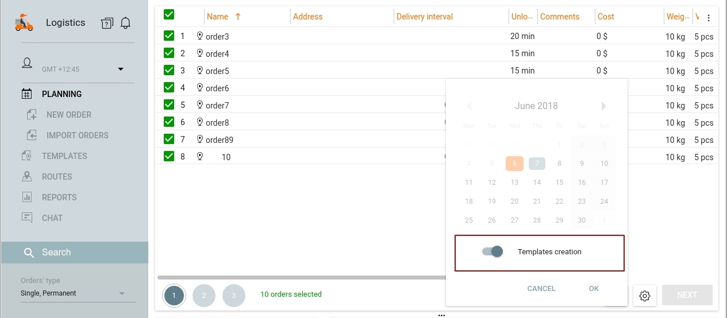Sort by the Name column header
The image size is (727, 318).
[x=218, y=17]
